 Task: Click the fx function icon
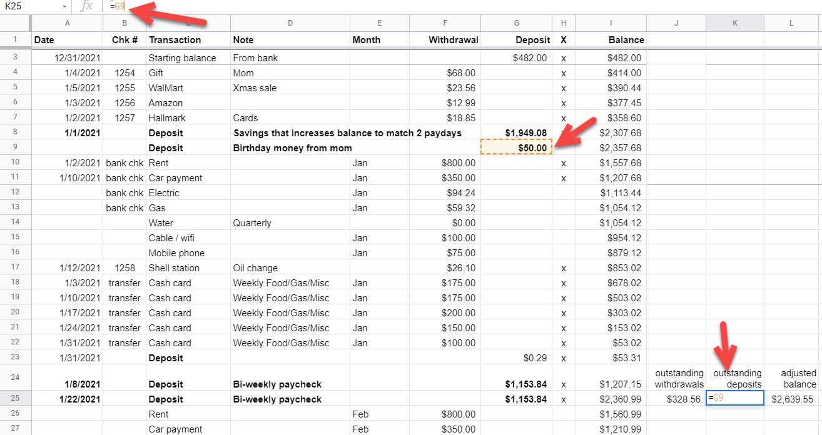(x=88, y=6)
